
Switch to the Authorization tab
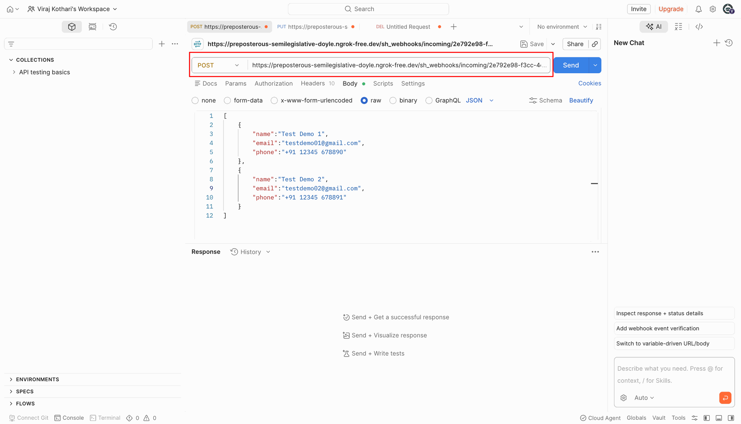click(x=273, y=83)
